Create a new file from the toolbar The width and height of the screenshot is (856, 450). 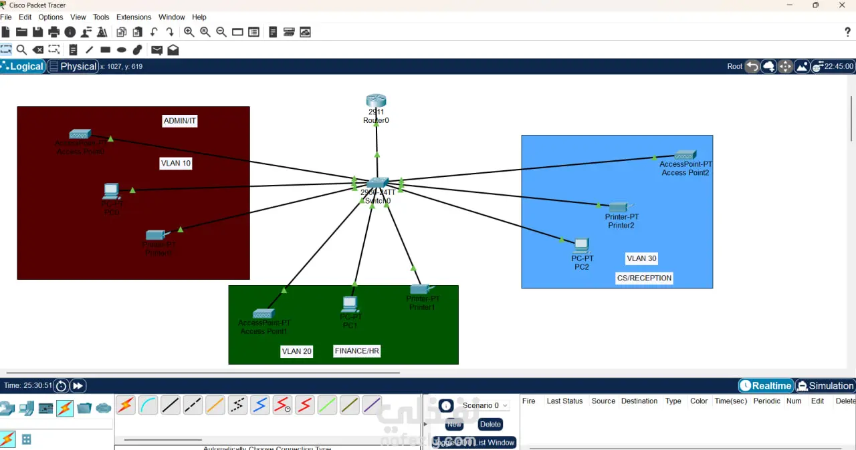[x=6, y=32]
